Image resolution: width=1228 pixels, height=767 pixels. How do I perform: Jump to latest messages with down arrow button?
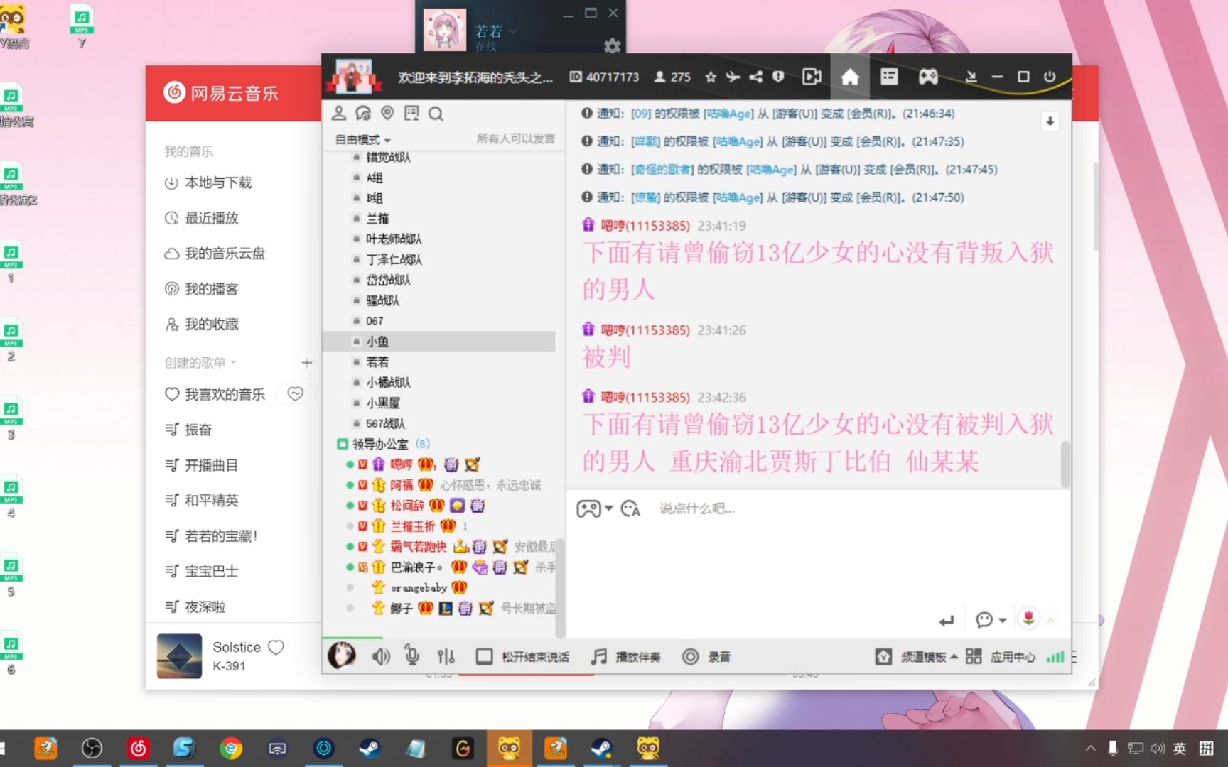1050,121
